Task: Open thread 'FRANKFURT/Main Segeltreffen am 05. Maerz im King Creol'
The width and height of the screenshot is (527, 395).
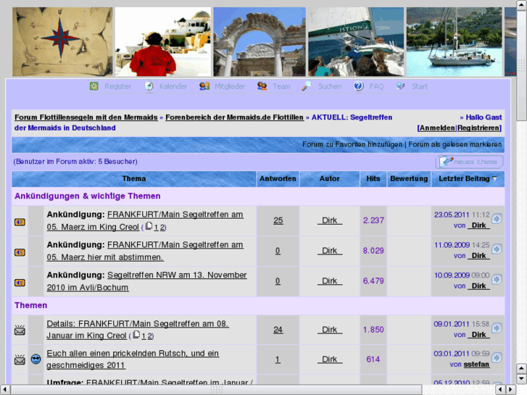Action: click(145, 220)
